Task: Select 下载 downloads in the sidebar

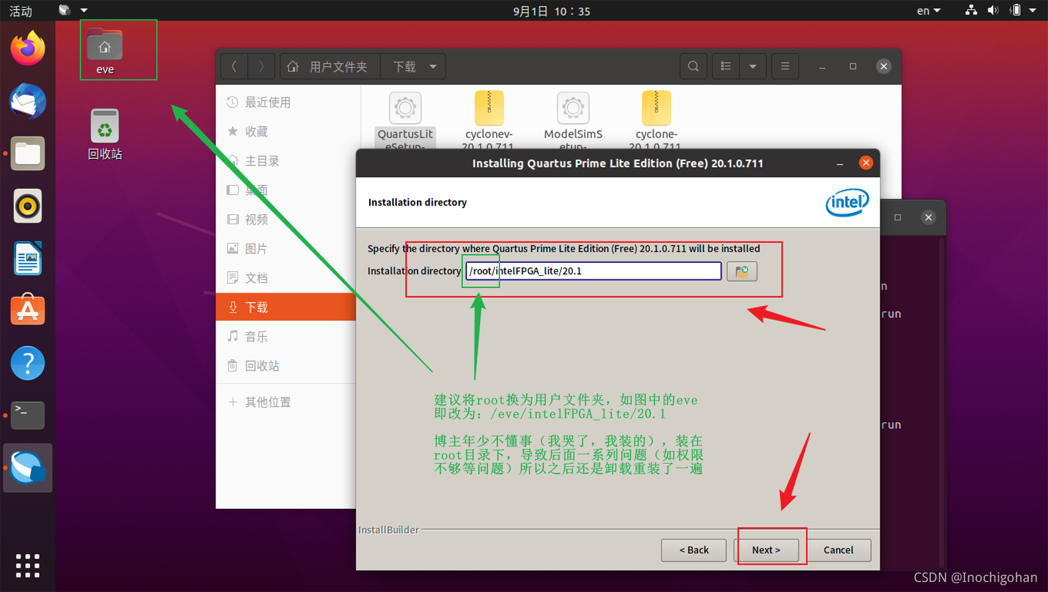Action: 286,307
